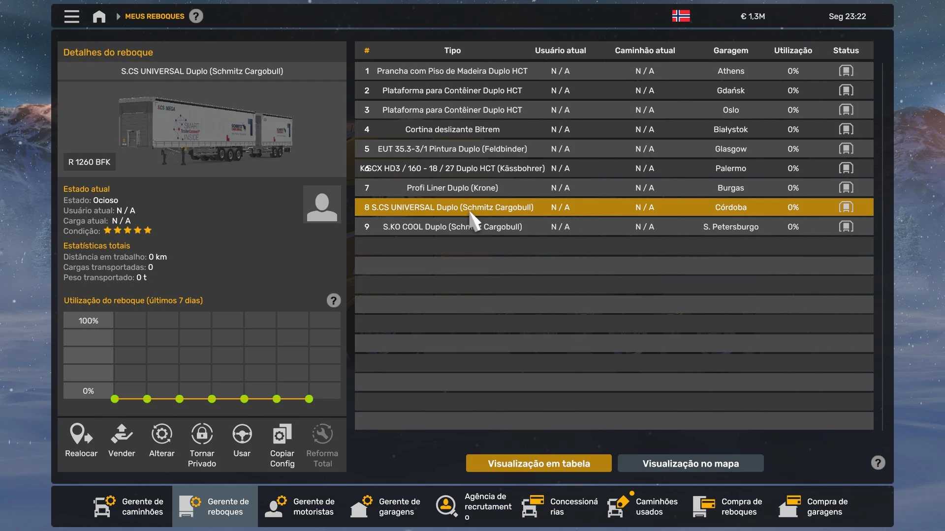Sort the list by Garagem column

730,51
